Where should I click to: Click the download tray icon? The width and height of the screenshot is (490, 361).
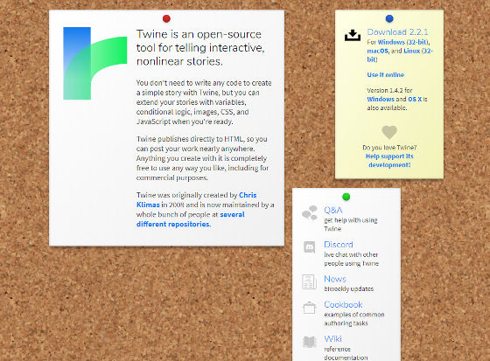[353, 35]
